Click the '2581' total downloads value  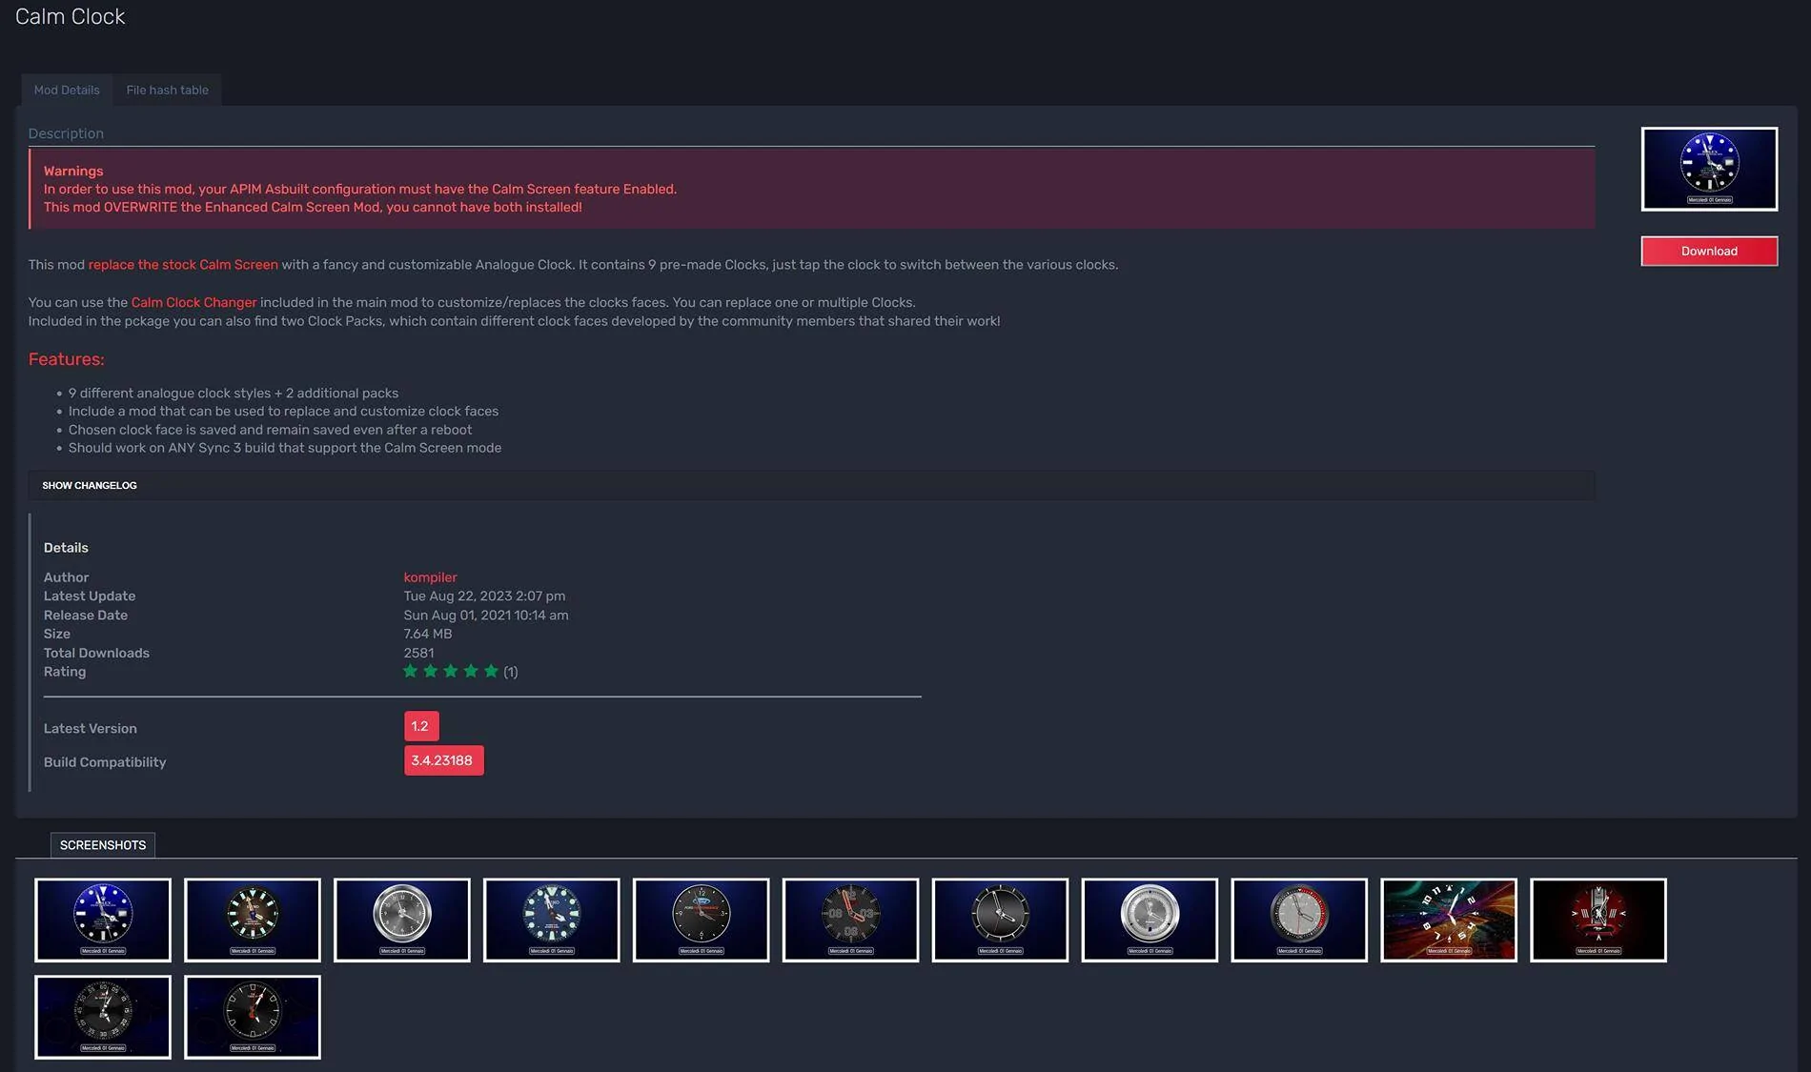coord(418,653)
